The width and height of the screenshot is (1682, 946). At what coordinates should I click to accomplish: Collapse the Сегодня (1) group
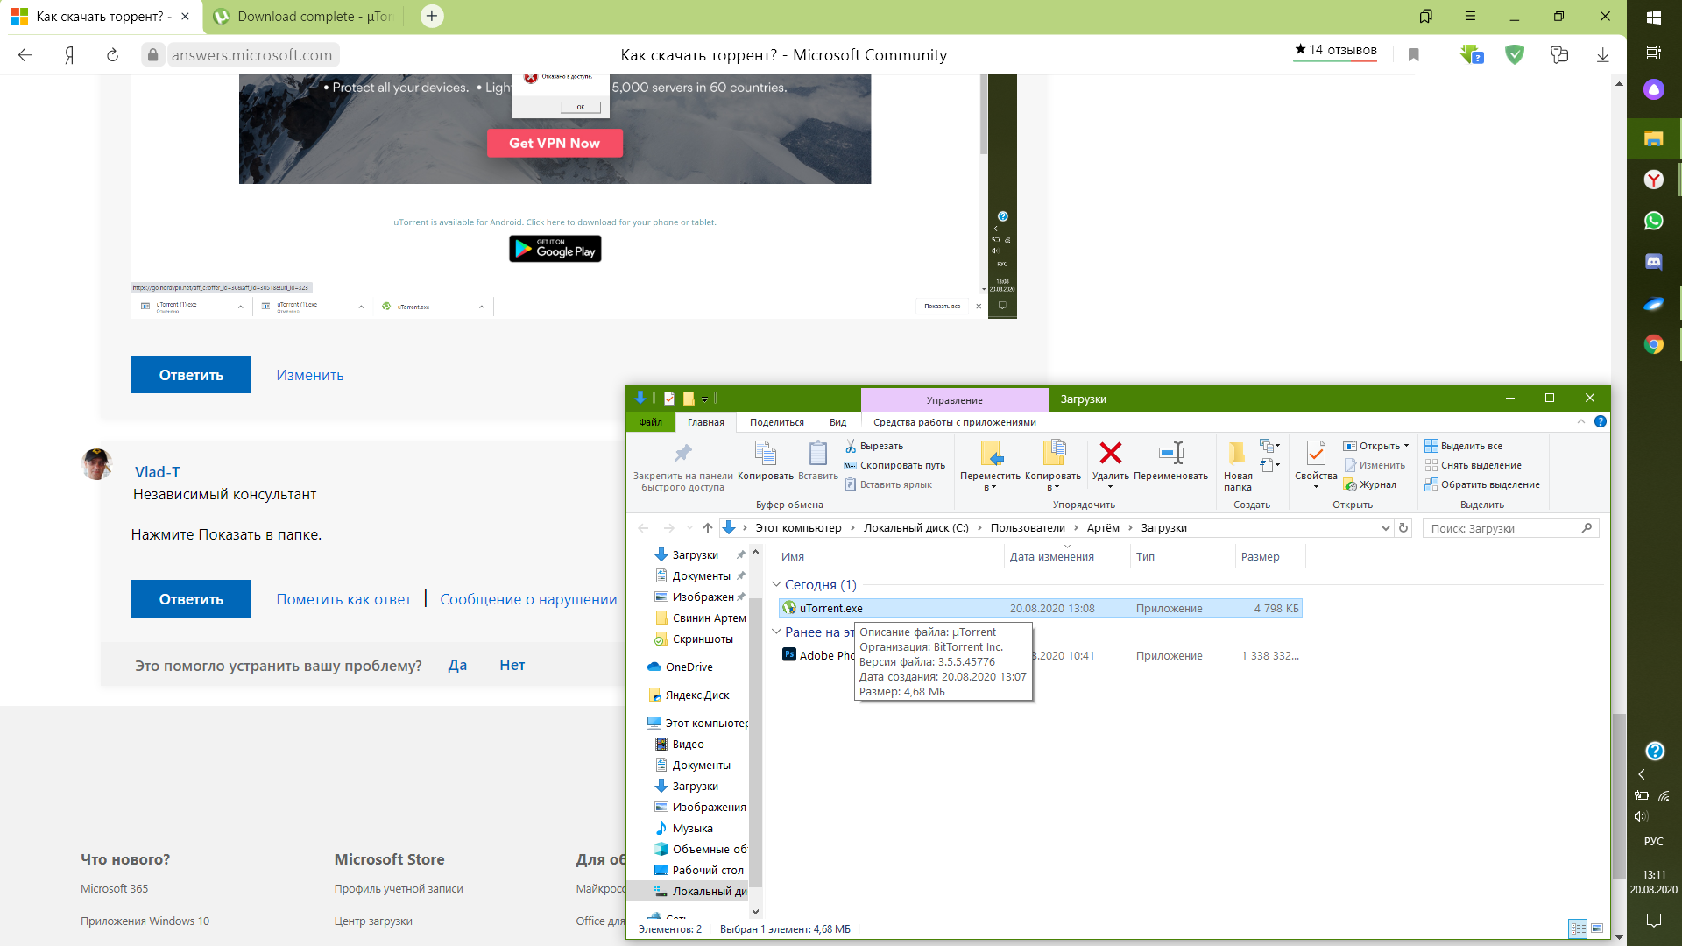[776, 585]
